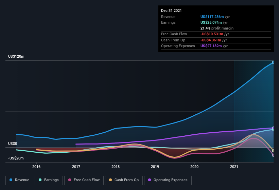The width and height of the screenshot is (279, 190).
Task: Click the -US$20m y-axis label
Action: (16, 158)
